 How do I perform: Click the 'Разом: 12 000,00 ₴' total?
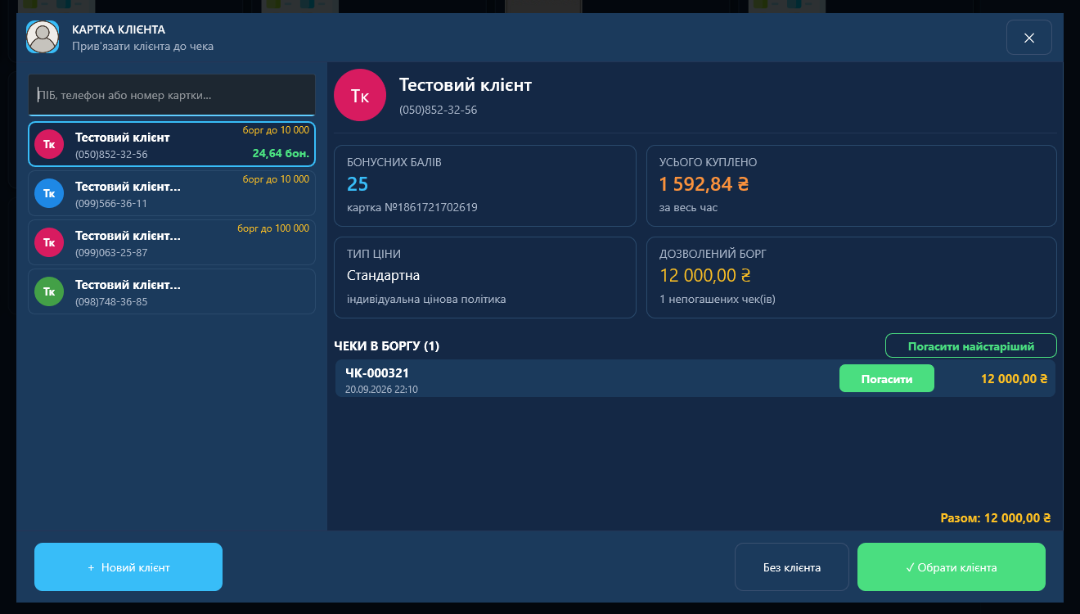[x=996, y=518]
